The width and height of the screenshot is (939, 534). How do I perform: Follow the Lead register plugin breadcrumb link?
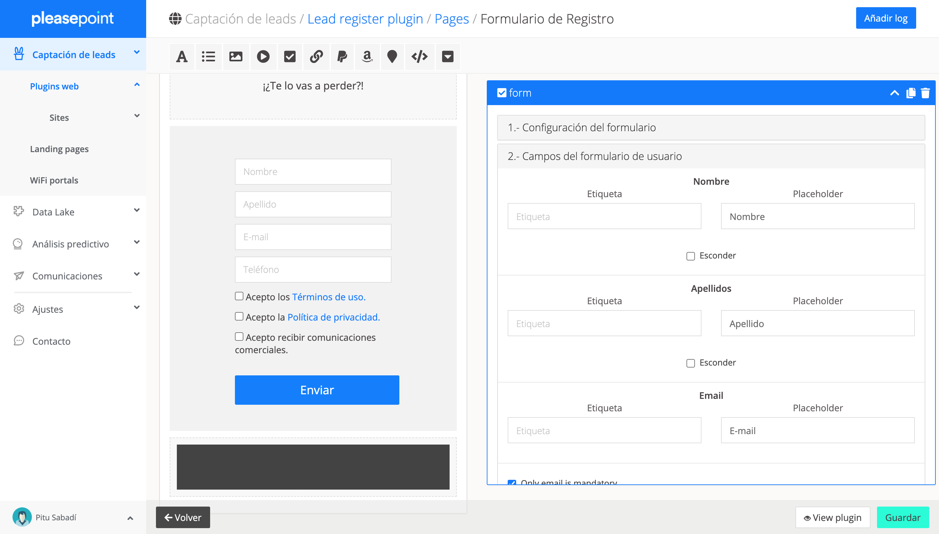click(365, 19)
